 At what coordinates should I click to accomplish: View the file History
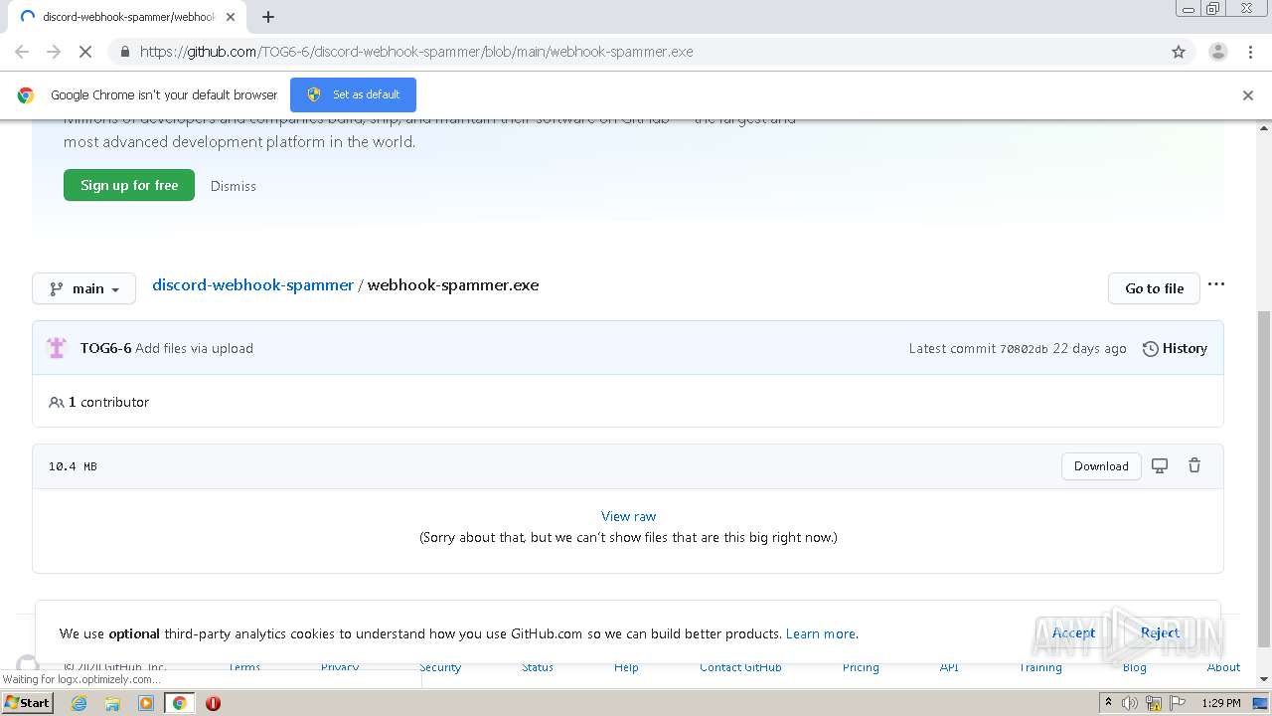tap(1175, 348)
